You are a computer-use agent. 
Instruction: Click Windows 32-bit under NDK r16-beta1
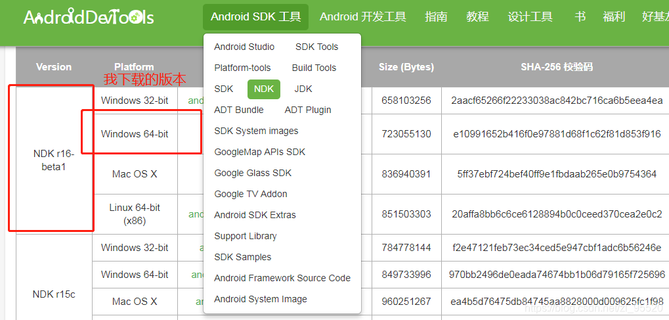click(x=135, y=101)
